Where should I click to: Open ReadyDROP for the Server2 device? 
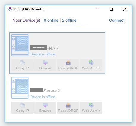(x=68, y=108)
